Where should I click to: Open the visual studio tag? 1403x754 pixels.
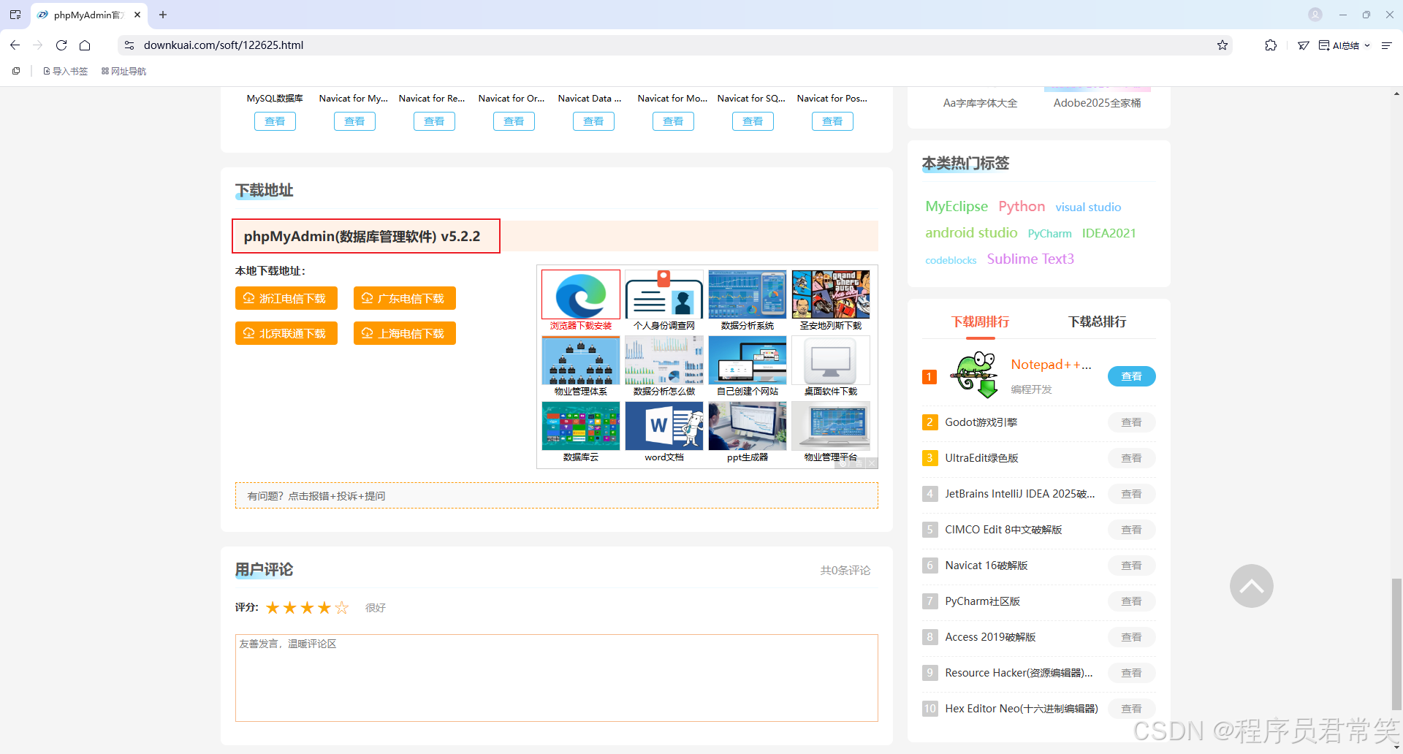tap(1088, 207)
